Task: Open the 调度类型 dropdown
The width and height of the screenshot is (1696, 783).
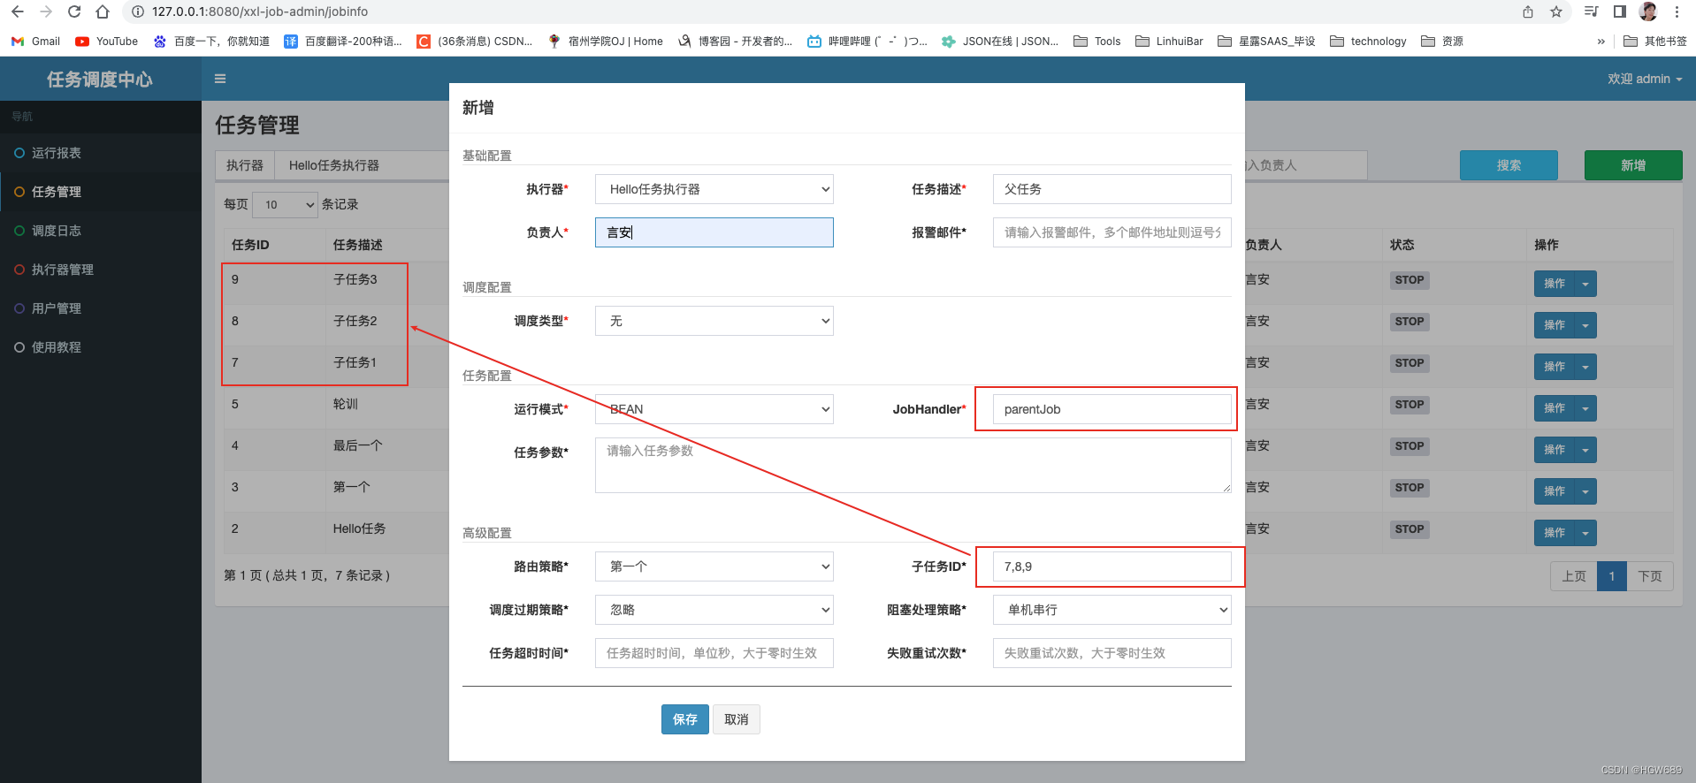Action: [x=714, y=321]
